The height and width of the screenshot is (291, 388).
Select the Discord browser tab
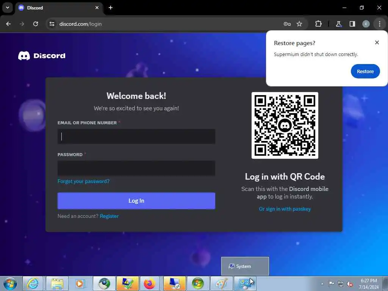pyautogui.click(x=59, y=8)
